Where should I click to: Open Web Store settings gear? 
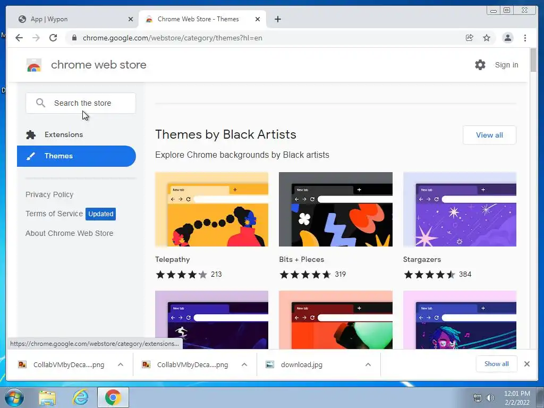click(x=480, y=65)
